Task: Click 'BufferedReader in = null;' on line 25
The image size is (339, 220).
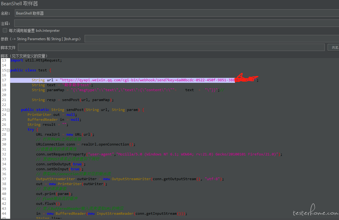Action: [54, 120]
